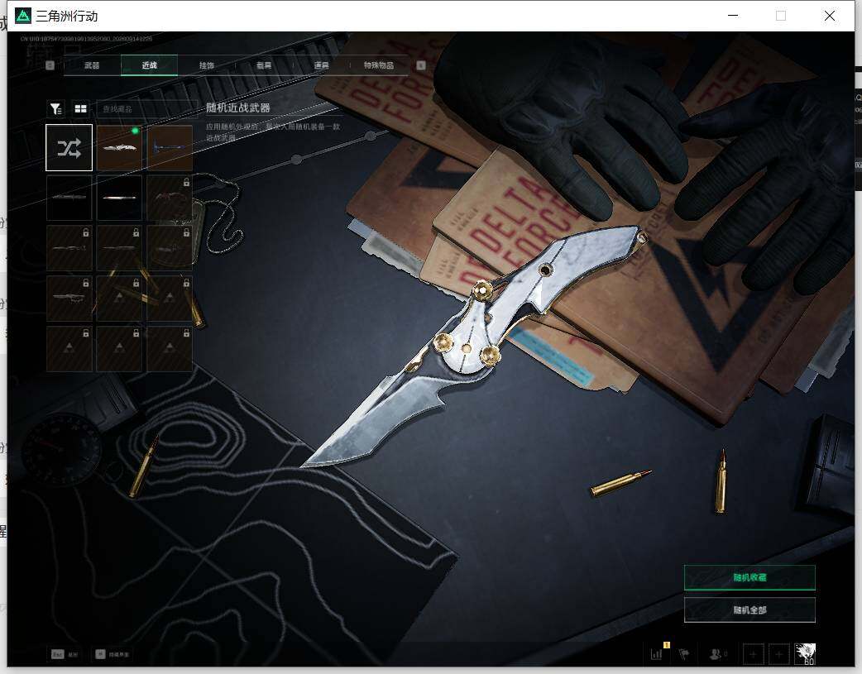The width and height of the screenshot is (862, 674).
Task: Select the silver folding knife skin thumbnail
Action: click(119, 147)
